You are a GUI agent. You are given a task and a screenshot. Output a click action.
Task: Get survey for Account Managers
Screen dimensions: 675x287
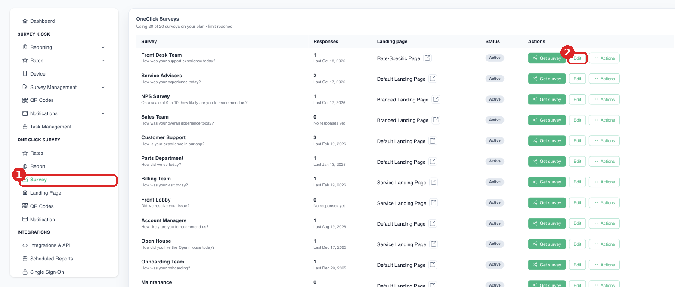[x=547, y=223]
